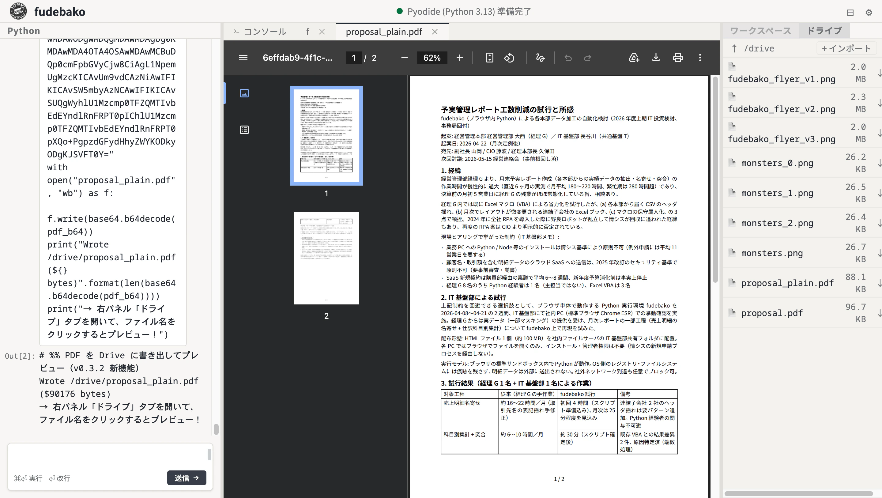
Task: Toggle the PDF sidebar with hamburger icon
Action: pyautogui.click(x=243, y=58)
